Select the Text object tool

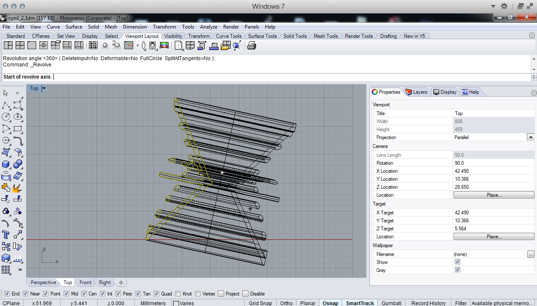pyautogui.click(x=6, y=235)
